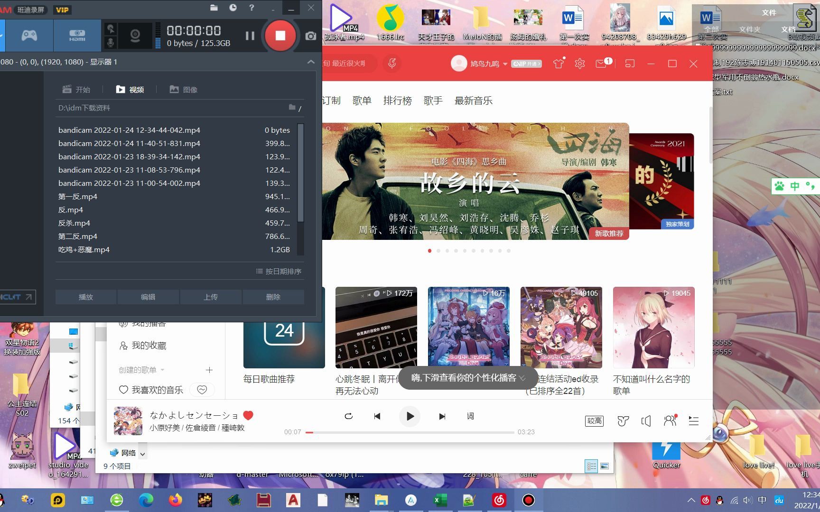Click the 删除 button in Bandicam
Screen dimensions: 820x512
[273, 297]
